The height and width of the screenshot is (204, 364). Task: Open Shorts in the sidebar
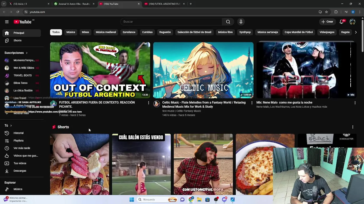(x=22, y=41)
